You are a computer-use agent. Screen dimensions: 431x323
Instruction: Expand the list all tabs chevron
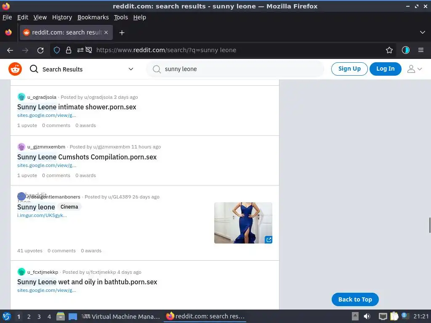click(x=423, y=32)
